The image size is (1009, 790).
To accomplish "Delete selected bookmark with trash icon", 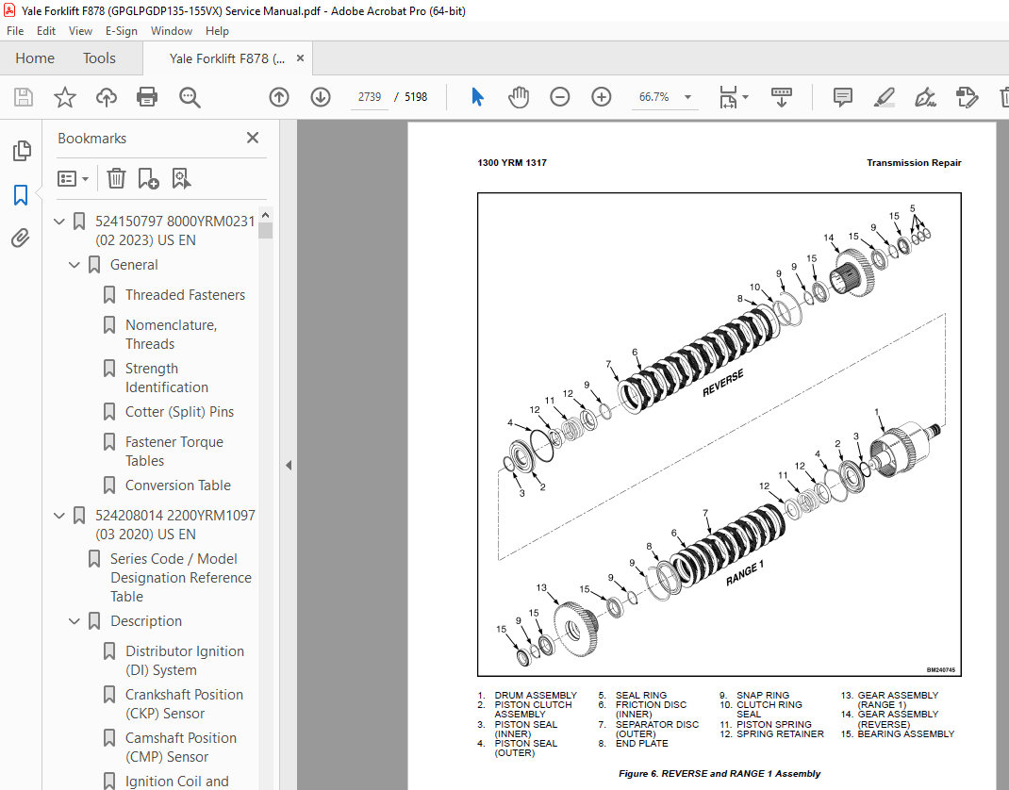I will (116, 178).
